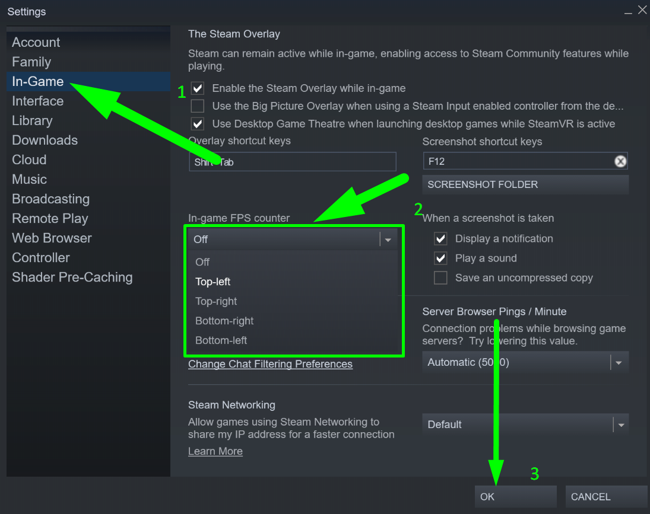Toggle Play a sound checkbox
This screenshot has height=514, width=650.
click(440, 258)
